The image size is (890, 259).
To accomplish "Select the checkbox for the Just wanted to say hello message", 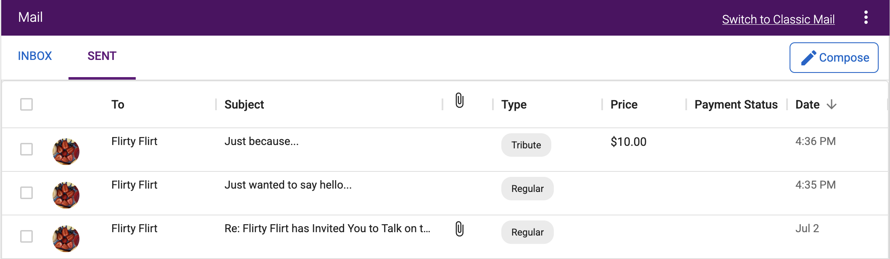I will click(x=26, y=193).
